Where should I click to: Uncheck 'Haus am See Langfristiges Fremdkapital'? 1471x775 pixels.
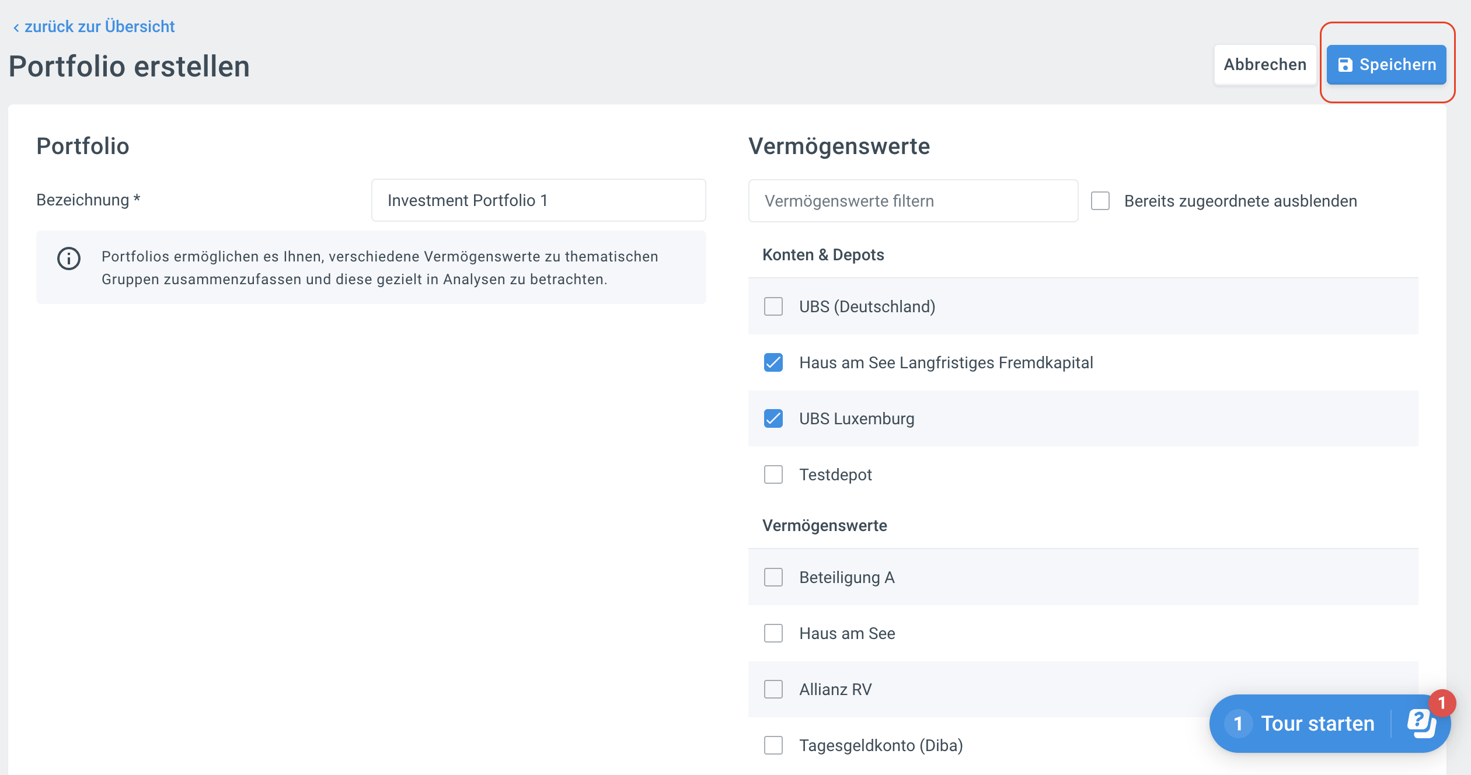(x=773, y=362)
